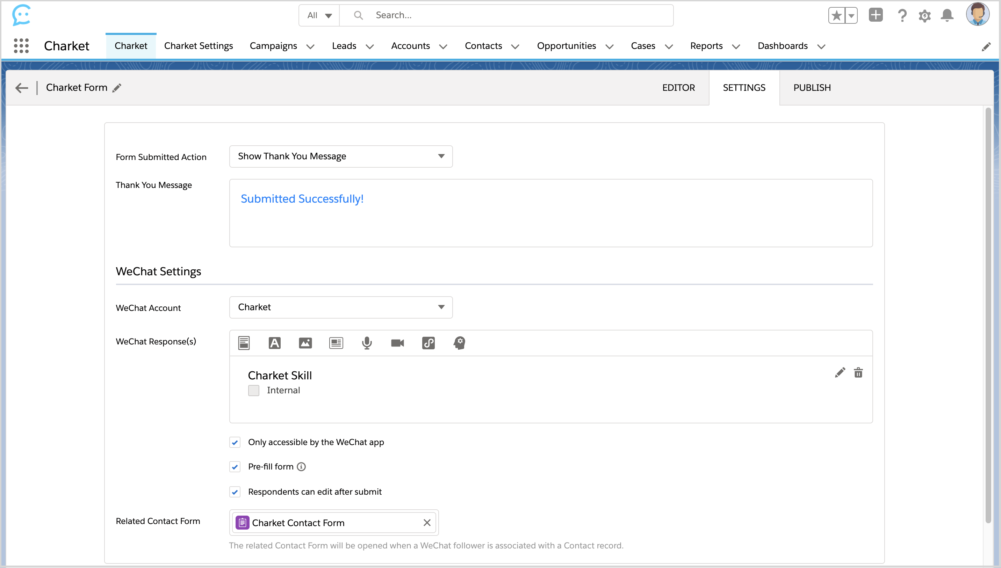Open the Accounts tab
The image size is (1001, 568).
[x=411, y=46]
